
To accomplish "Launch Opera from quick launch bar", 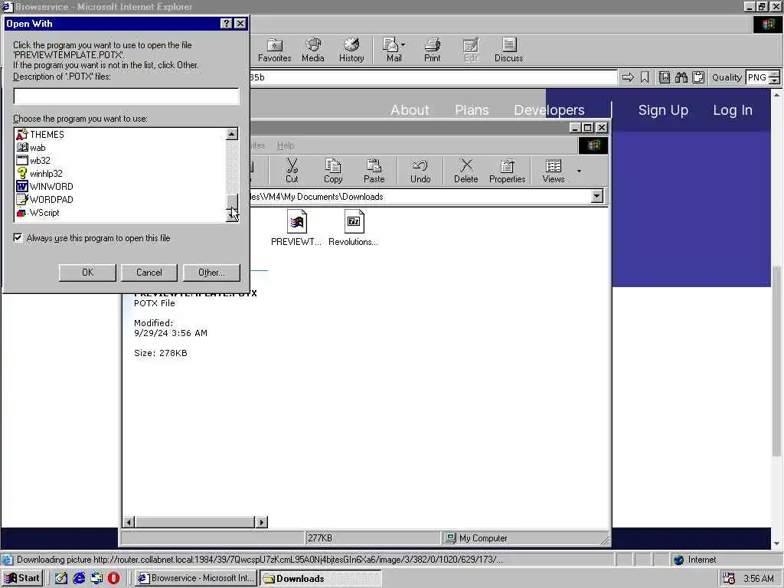I will (x=113, y=578).
